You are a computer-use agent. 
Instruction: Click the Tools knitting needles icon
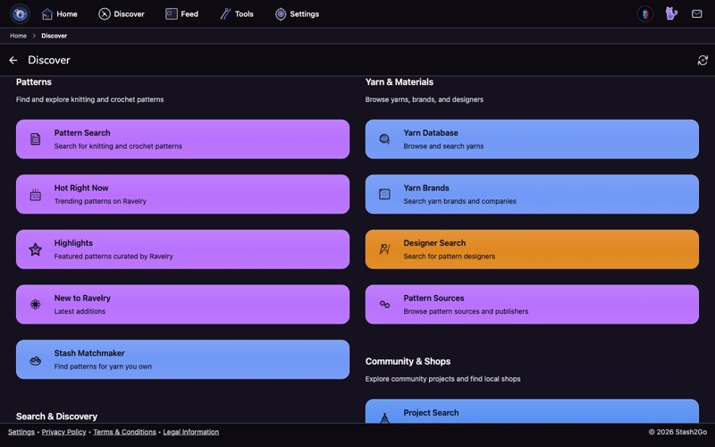pos(225,14)
